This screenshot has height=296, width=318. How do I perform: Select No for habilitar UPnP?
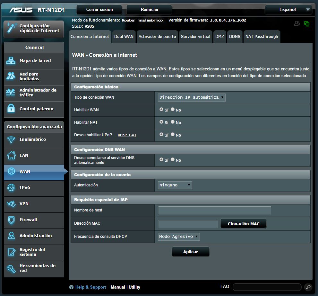click(x=173, y=135)
